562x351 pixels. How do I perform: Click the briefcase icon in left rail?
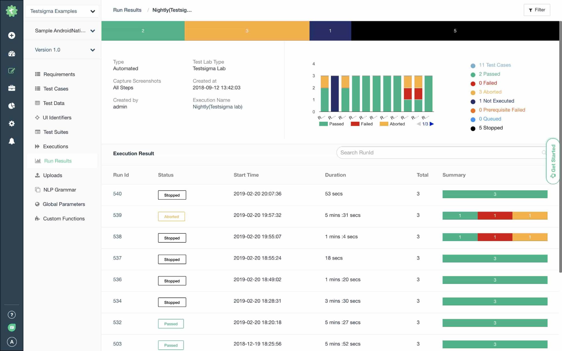[x=12, y=88]
